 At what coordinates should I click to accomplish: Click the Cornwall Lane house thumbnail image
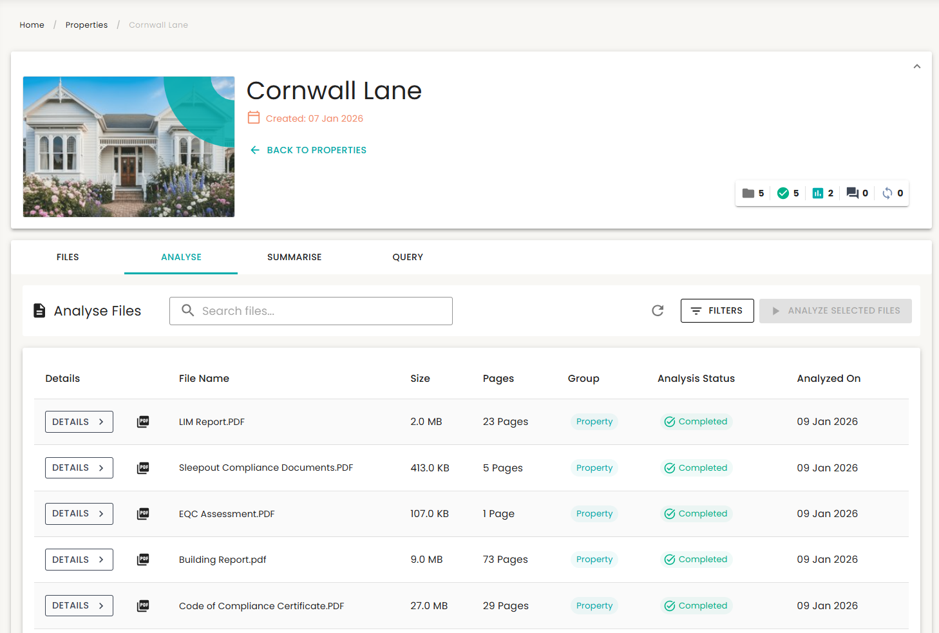click(x=129, y=147)
